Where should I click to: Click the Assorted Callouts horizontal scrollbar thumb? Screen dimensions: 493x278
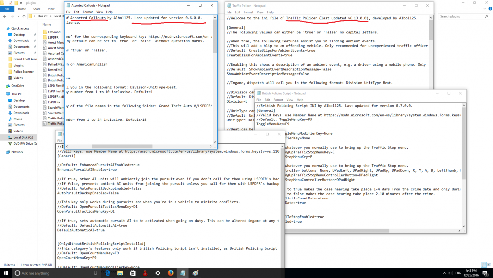[x=122, y=146]
